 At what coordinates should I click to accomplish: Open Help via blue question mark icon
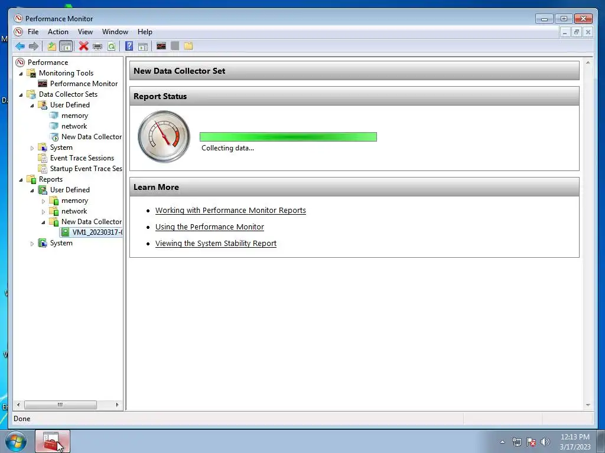[x=129, y=46]
